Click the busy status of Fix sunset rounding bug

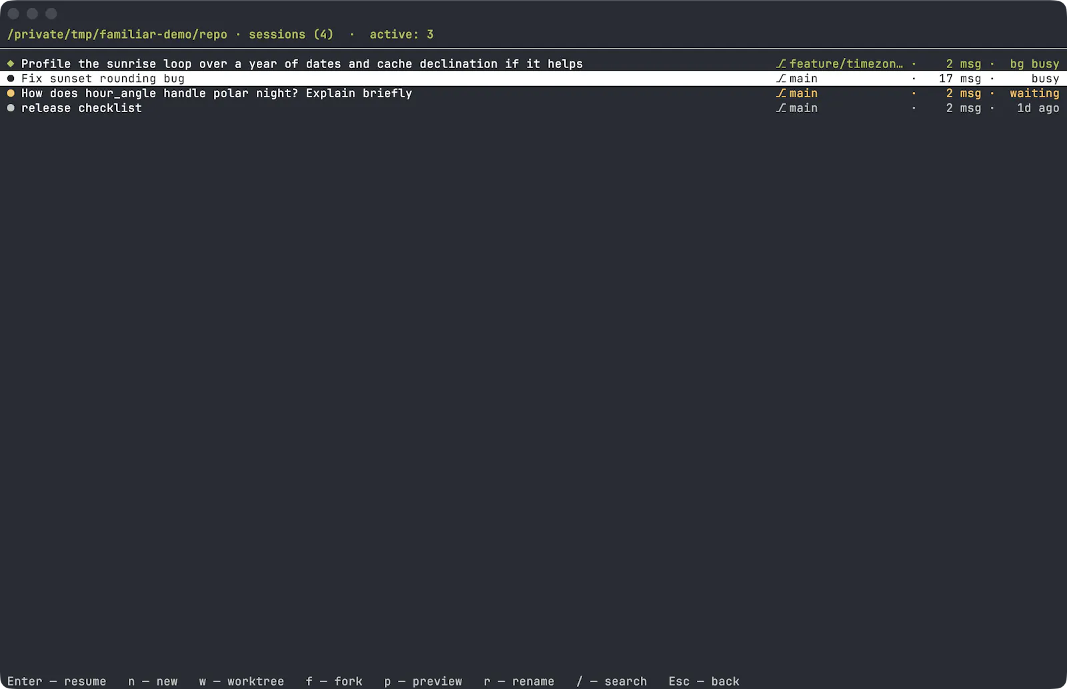pos(1045,78)
